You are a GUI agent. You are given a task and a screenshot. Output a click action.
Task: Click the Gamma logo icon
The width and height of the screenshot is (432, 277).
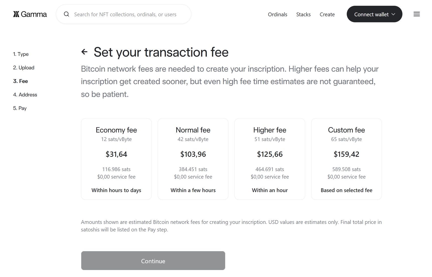point(16,14)
